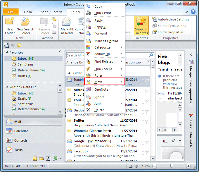Click the 100% zoom level text
Viewport: 199px width, 172px height.
point(146,166)
